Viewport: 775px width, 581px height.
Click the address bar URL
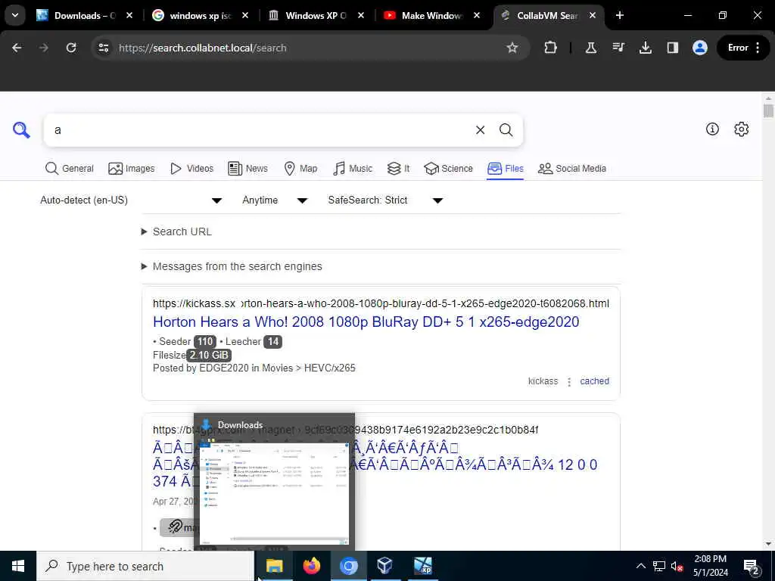point(203,48)
